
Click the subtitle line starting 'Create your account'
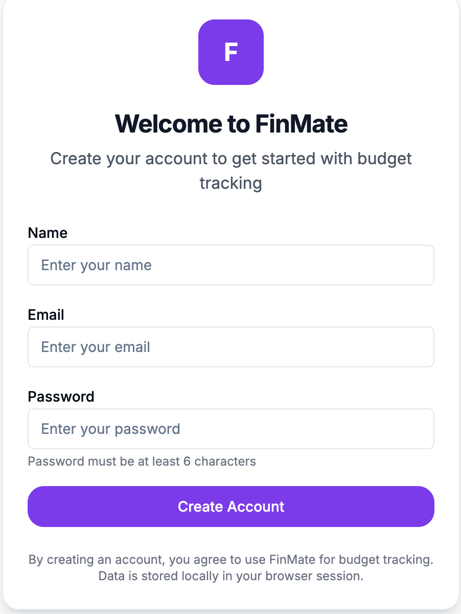pos(231,159)
